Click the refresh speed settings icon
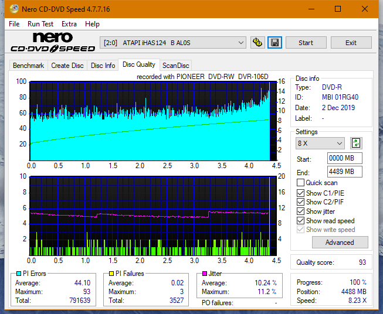 point(356,143)
